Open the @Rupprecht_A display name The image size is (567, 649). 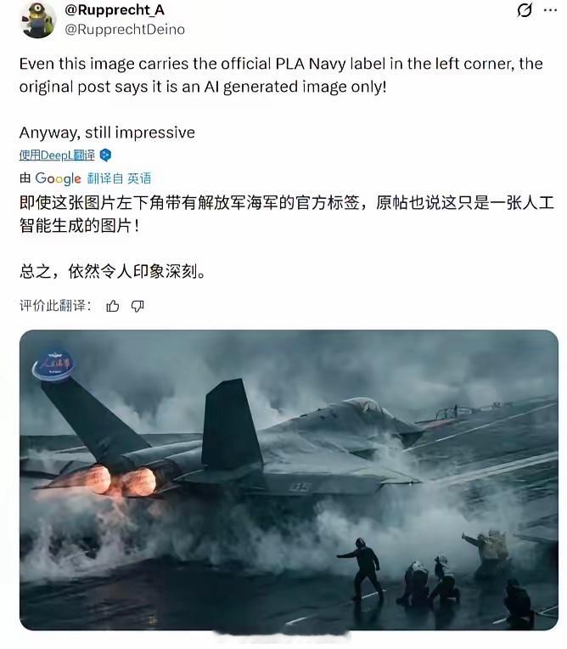coord(115,10)
